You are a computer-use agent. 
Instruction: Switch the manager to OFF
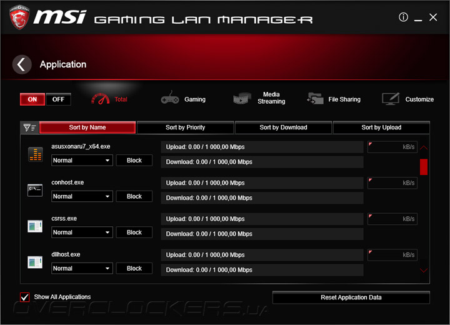58,99
